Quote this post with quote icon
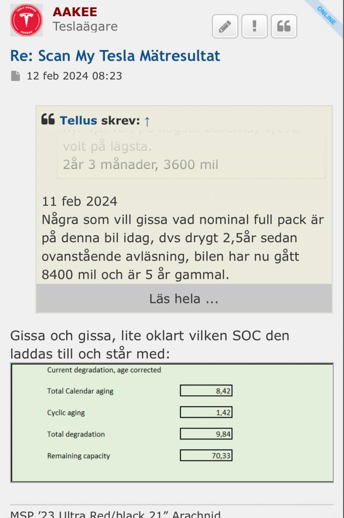This screenshot has height=518, width=344. pos(284,26)
